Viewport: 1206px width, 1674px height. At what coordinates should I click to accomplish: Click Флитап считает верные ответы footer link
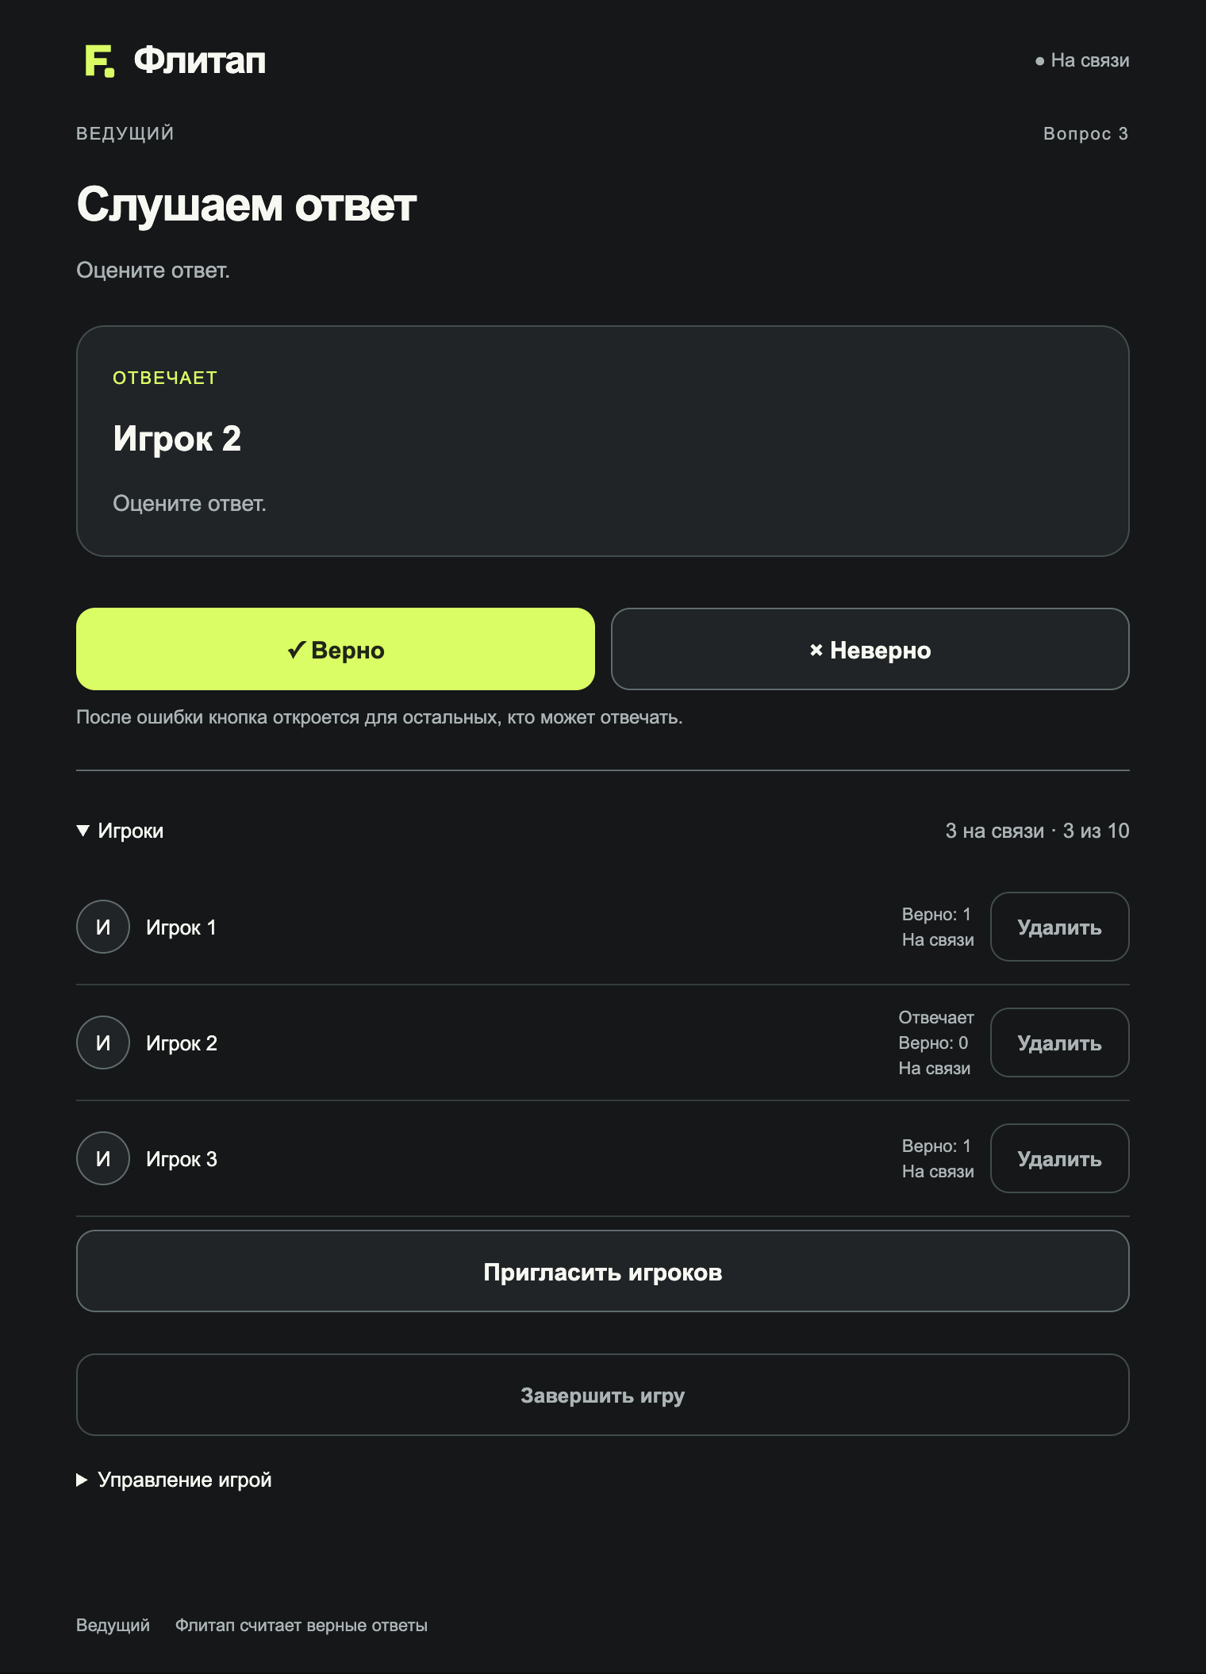(x=301, y=1625)
